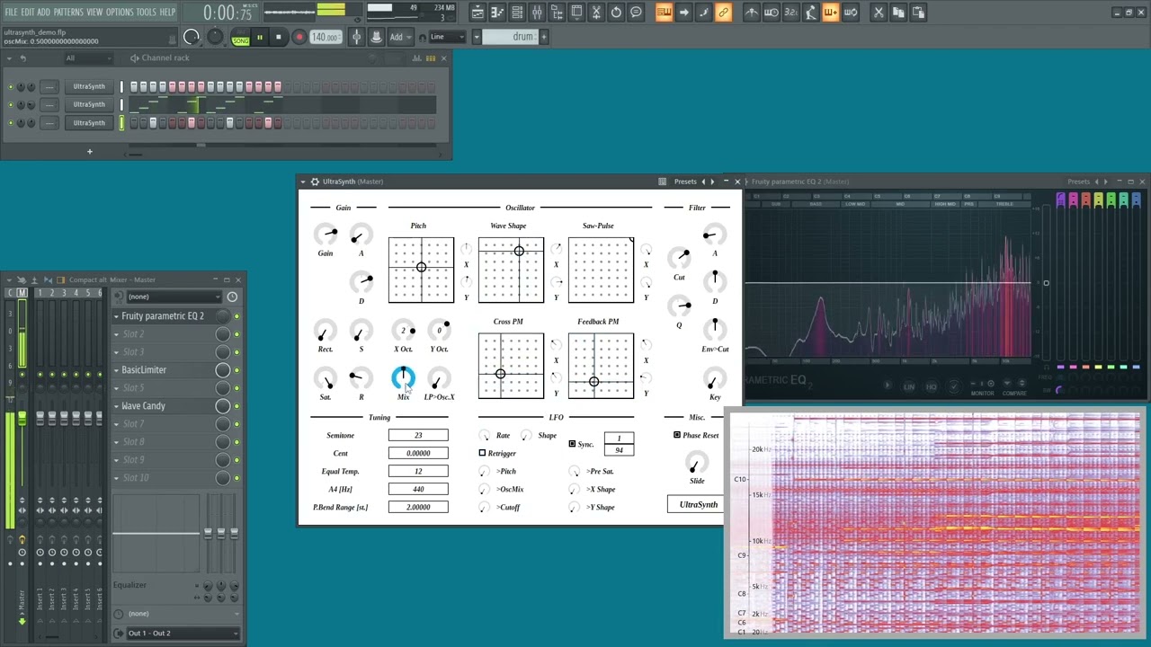1151x647 pixels.
Task: Disable the Wave Candy effect via its green LED
Action: (236, 406)
